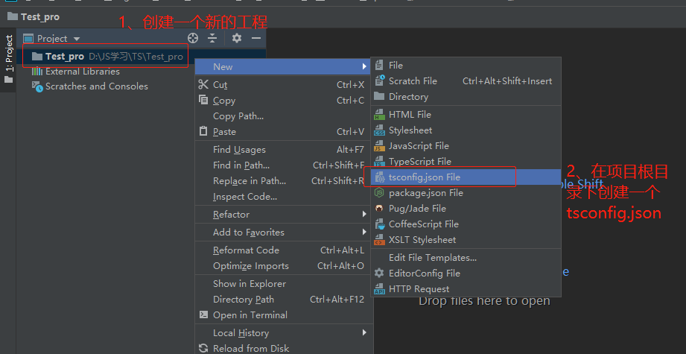Open the New submenu entry
This screenshot has height=354, width=686.
282,66
